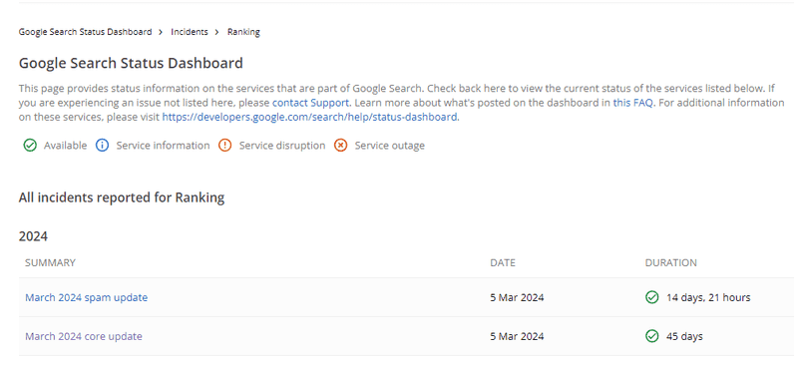Click the DATE column header

click(x=503, y=262)
